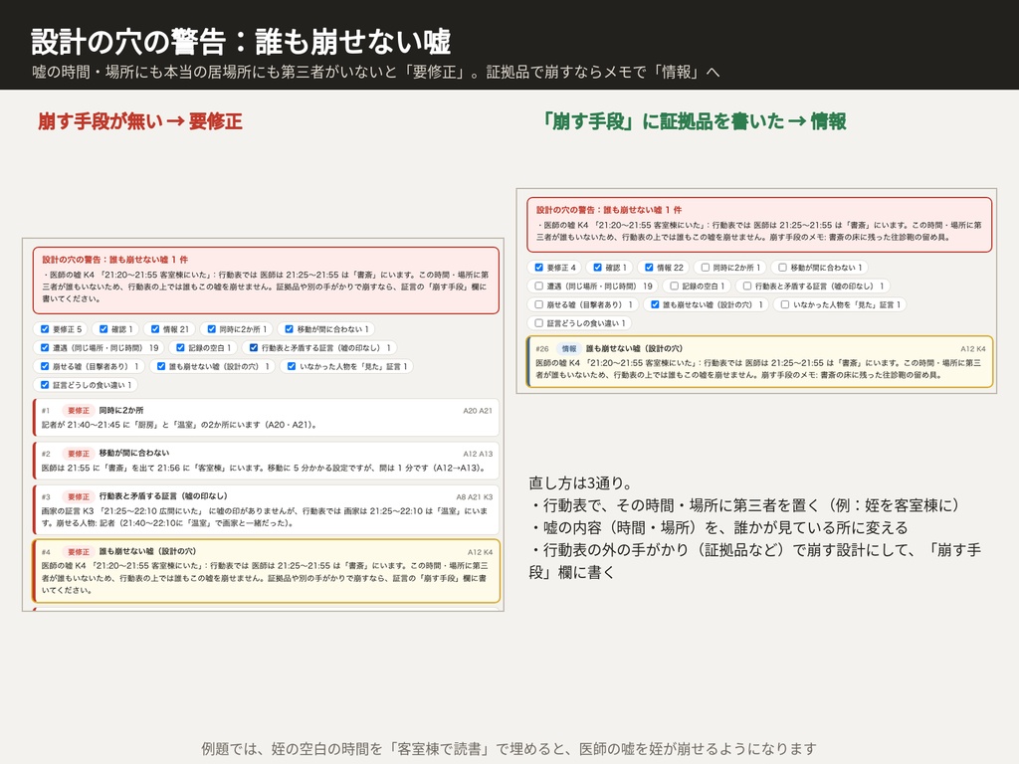Click the A12 K4 reference on card #4

[x=481, y=552]
